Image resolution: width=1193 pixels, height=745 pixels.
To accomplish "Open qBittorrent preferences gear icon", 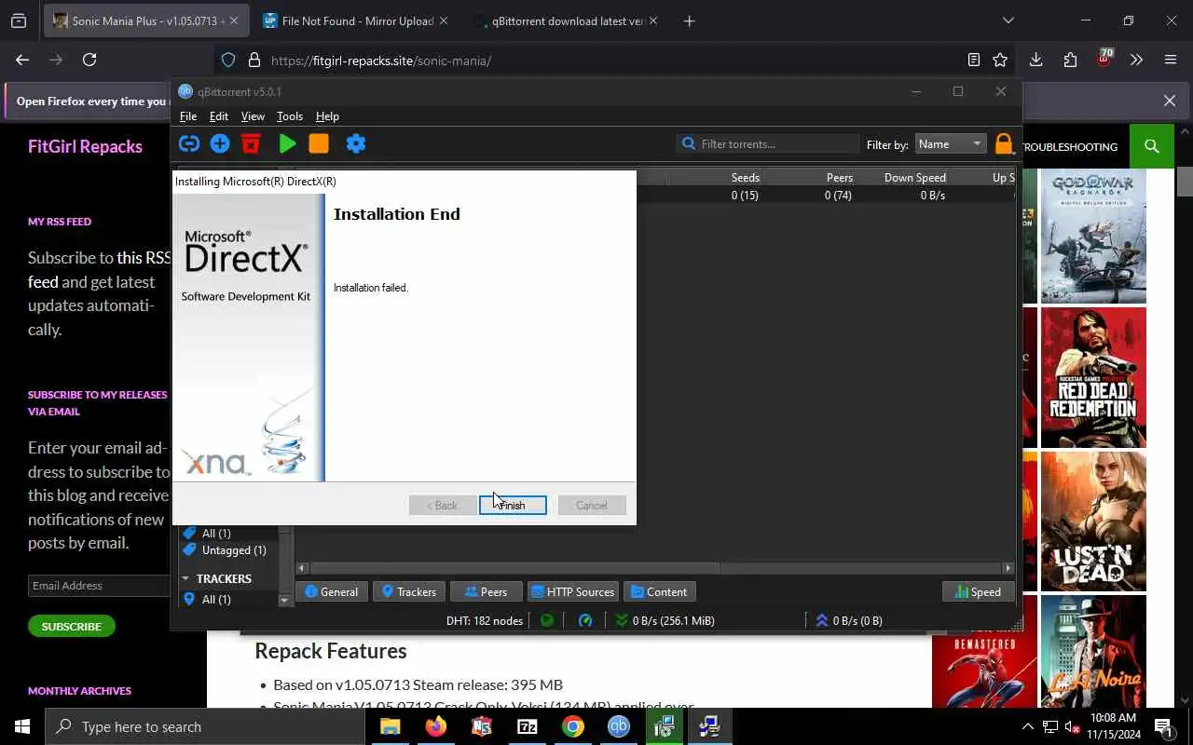I will [356, 143].
